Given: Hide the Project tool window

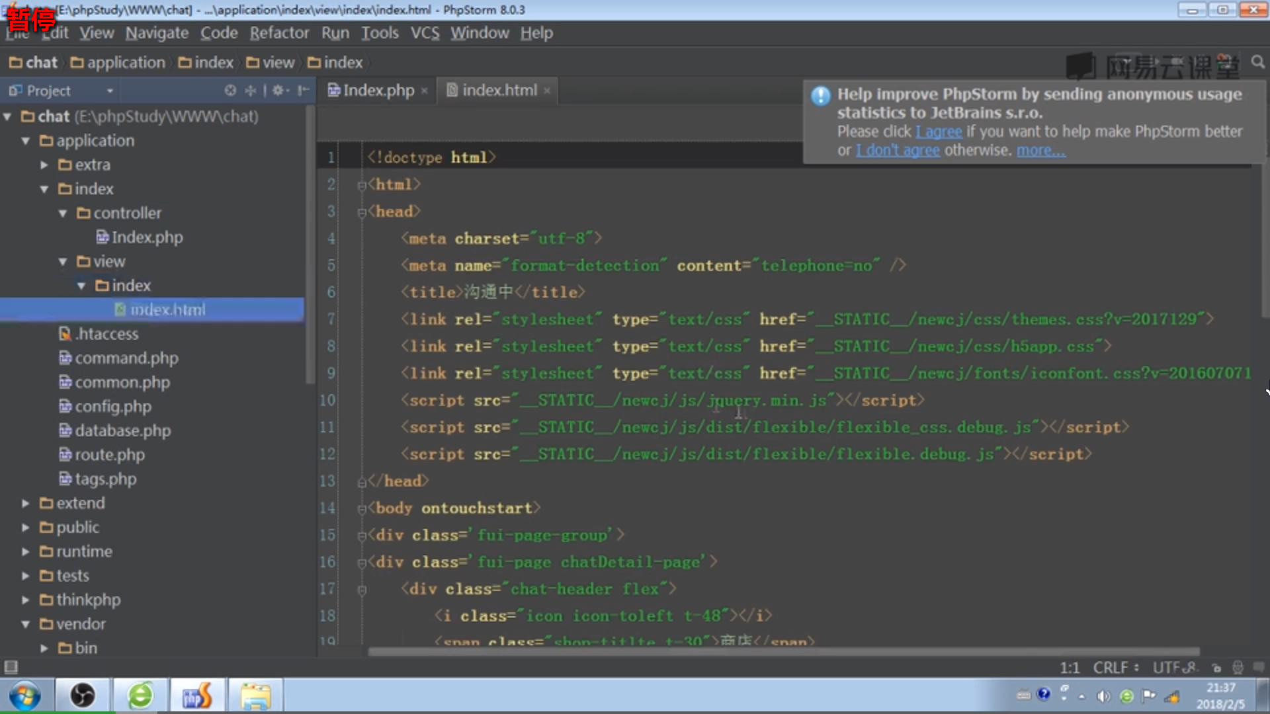Looking at the screenshot, I should tap(303, 91).
